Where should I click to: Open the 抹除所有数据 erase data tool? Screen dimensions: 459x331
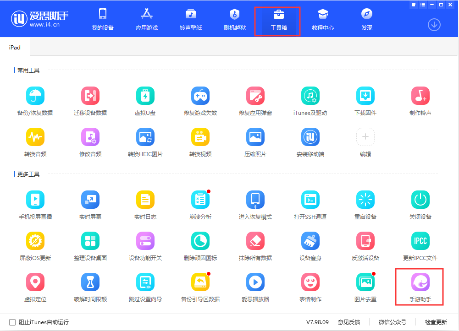coord(255,245)
